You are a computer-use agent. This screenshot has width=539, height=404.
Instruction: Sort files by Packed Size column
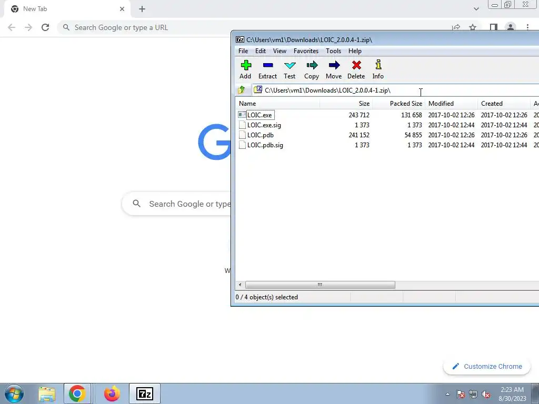click(398, 104)
